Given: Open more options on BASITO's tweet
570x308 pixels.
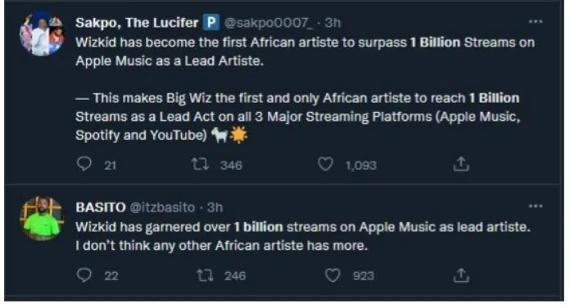Looking at the screenshot, I should [536, 206].
